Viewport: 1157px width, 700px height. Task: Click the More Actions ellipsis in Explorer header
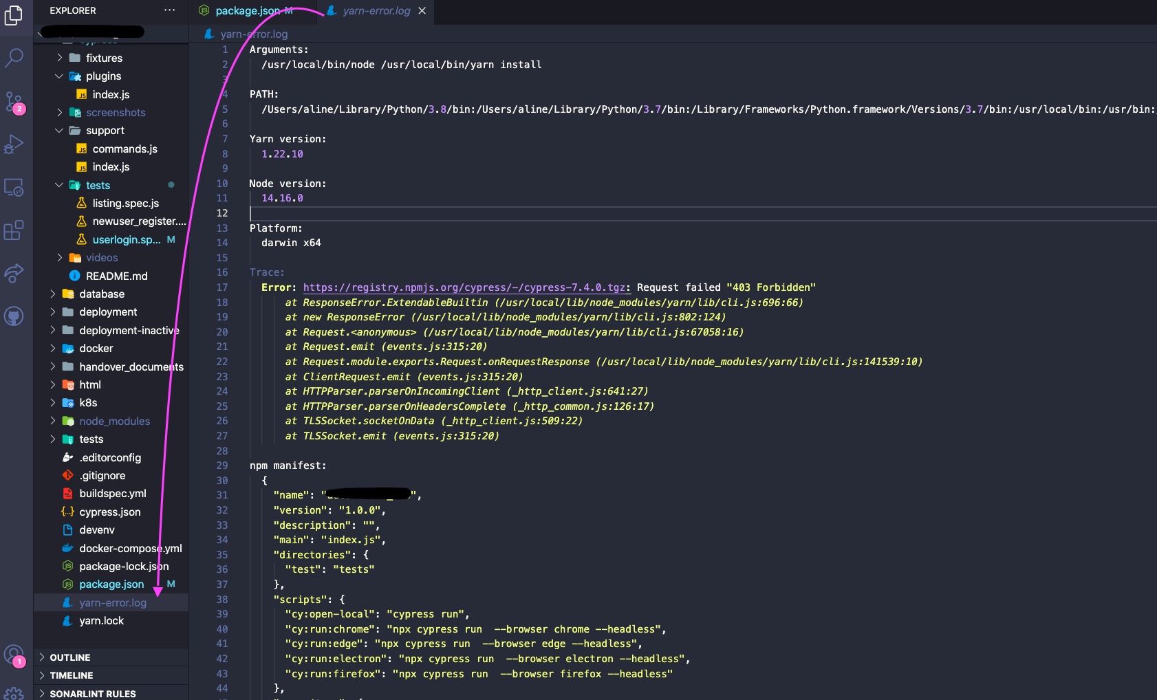pyautogui.click(x=169, y=10)
